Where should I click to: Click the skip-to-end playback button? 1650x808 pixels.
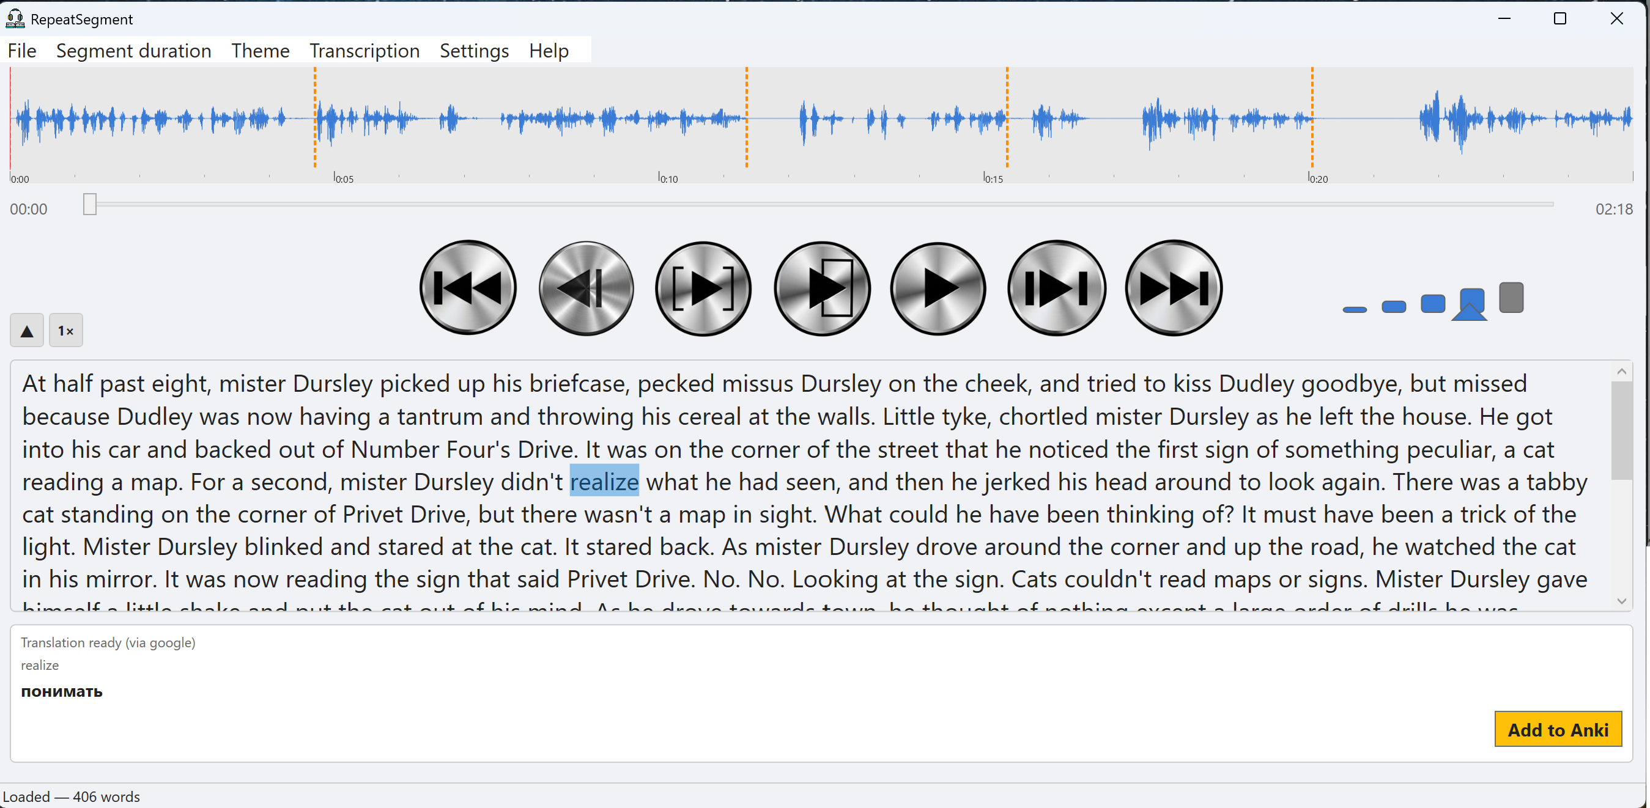[x=1174, y=288]
